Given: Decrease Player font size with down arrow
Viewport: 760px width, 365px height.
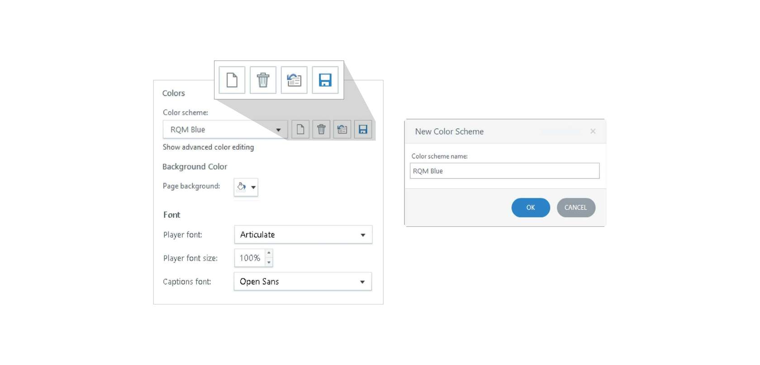Looking at the screenshot, I should tap(269, 262).
